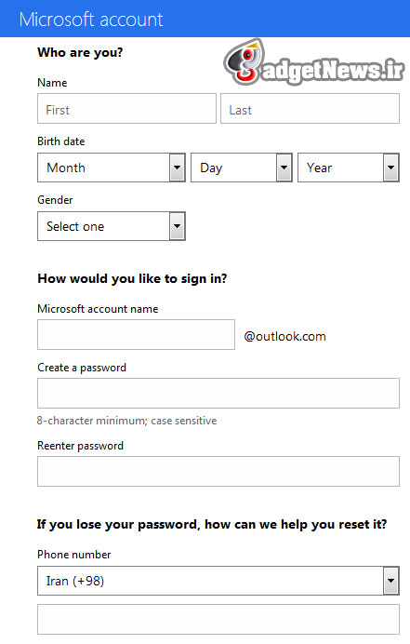Expand the Day dropdown arrow
This screenshot has height=644, width=410.
(284, 168)
